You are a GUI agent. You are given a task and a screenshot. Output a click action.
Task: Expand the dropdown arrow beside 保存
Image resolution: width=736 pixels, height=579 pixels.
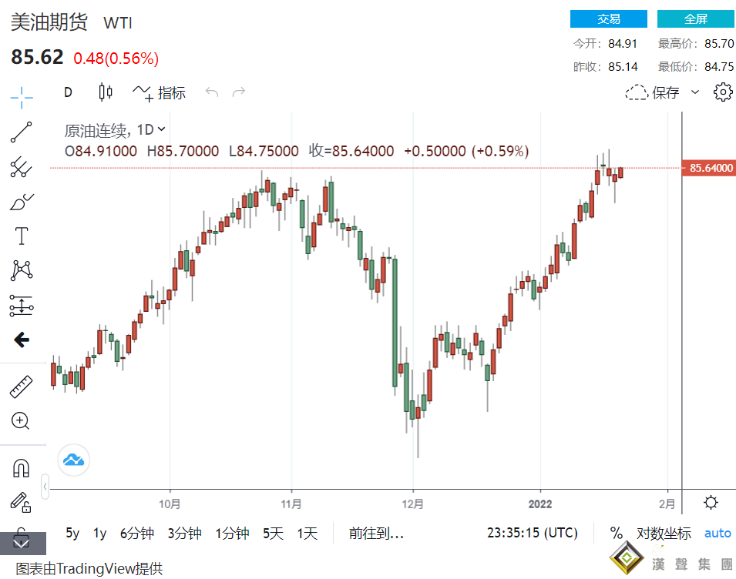pyautogui.click(x=695, y=92)
